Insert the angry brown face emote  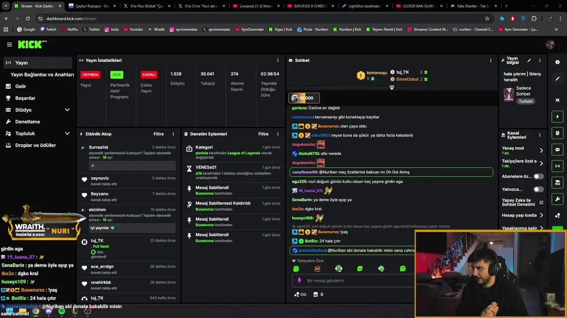tap(317, 269)
